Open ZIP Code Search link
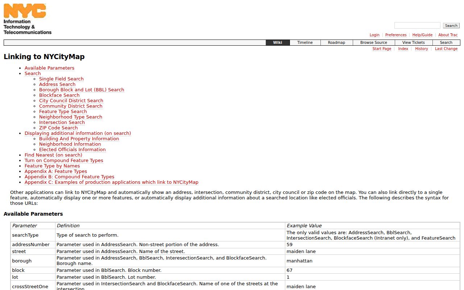 pyautogui.click(x=58, y=128)
